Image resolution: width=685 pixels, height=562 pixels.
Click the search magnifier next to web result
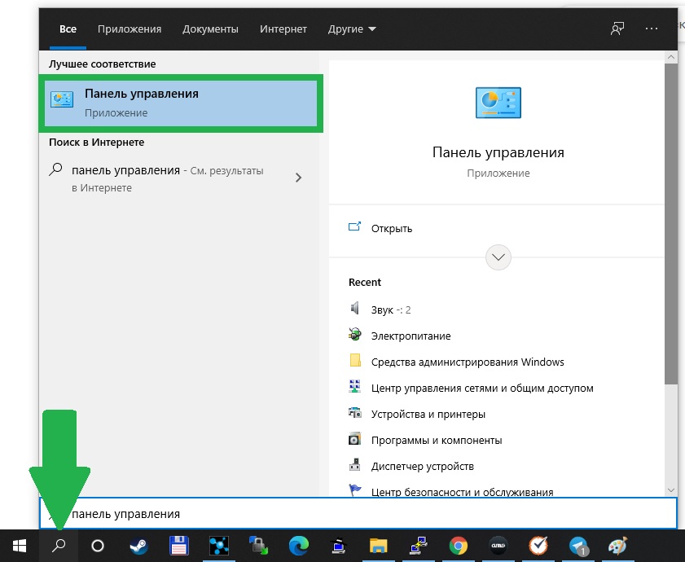[56, 169]
